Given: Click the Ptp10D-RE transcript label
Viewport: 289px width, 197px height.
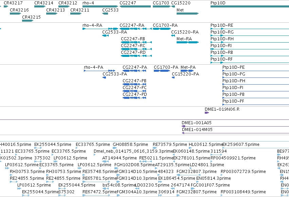Looking at the screenshot, I should coord(222,25).
